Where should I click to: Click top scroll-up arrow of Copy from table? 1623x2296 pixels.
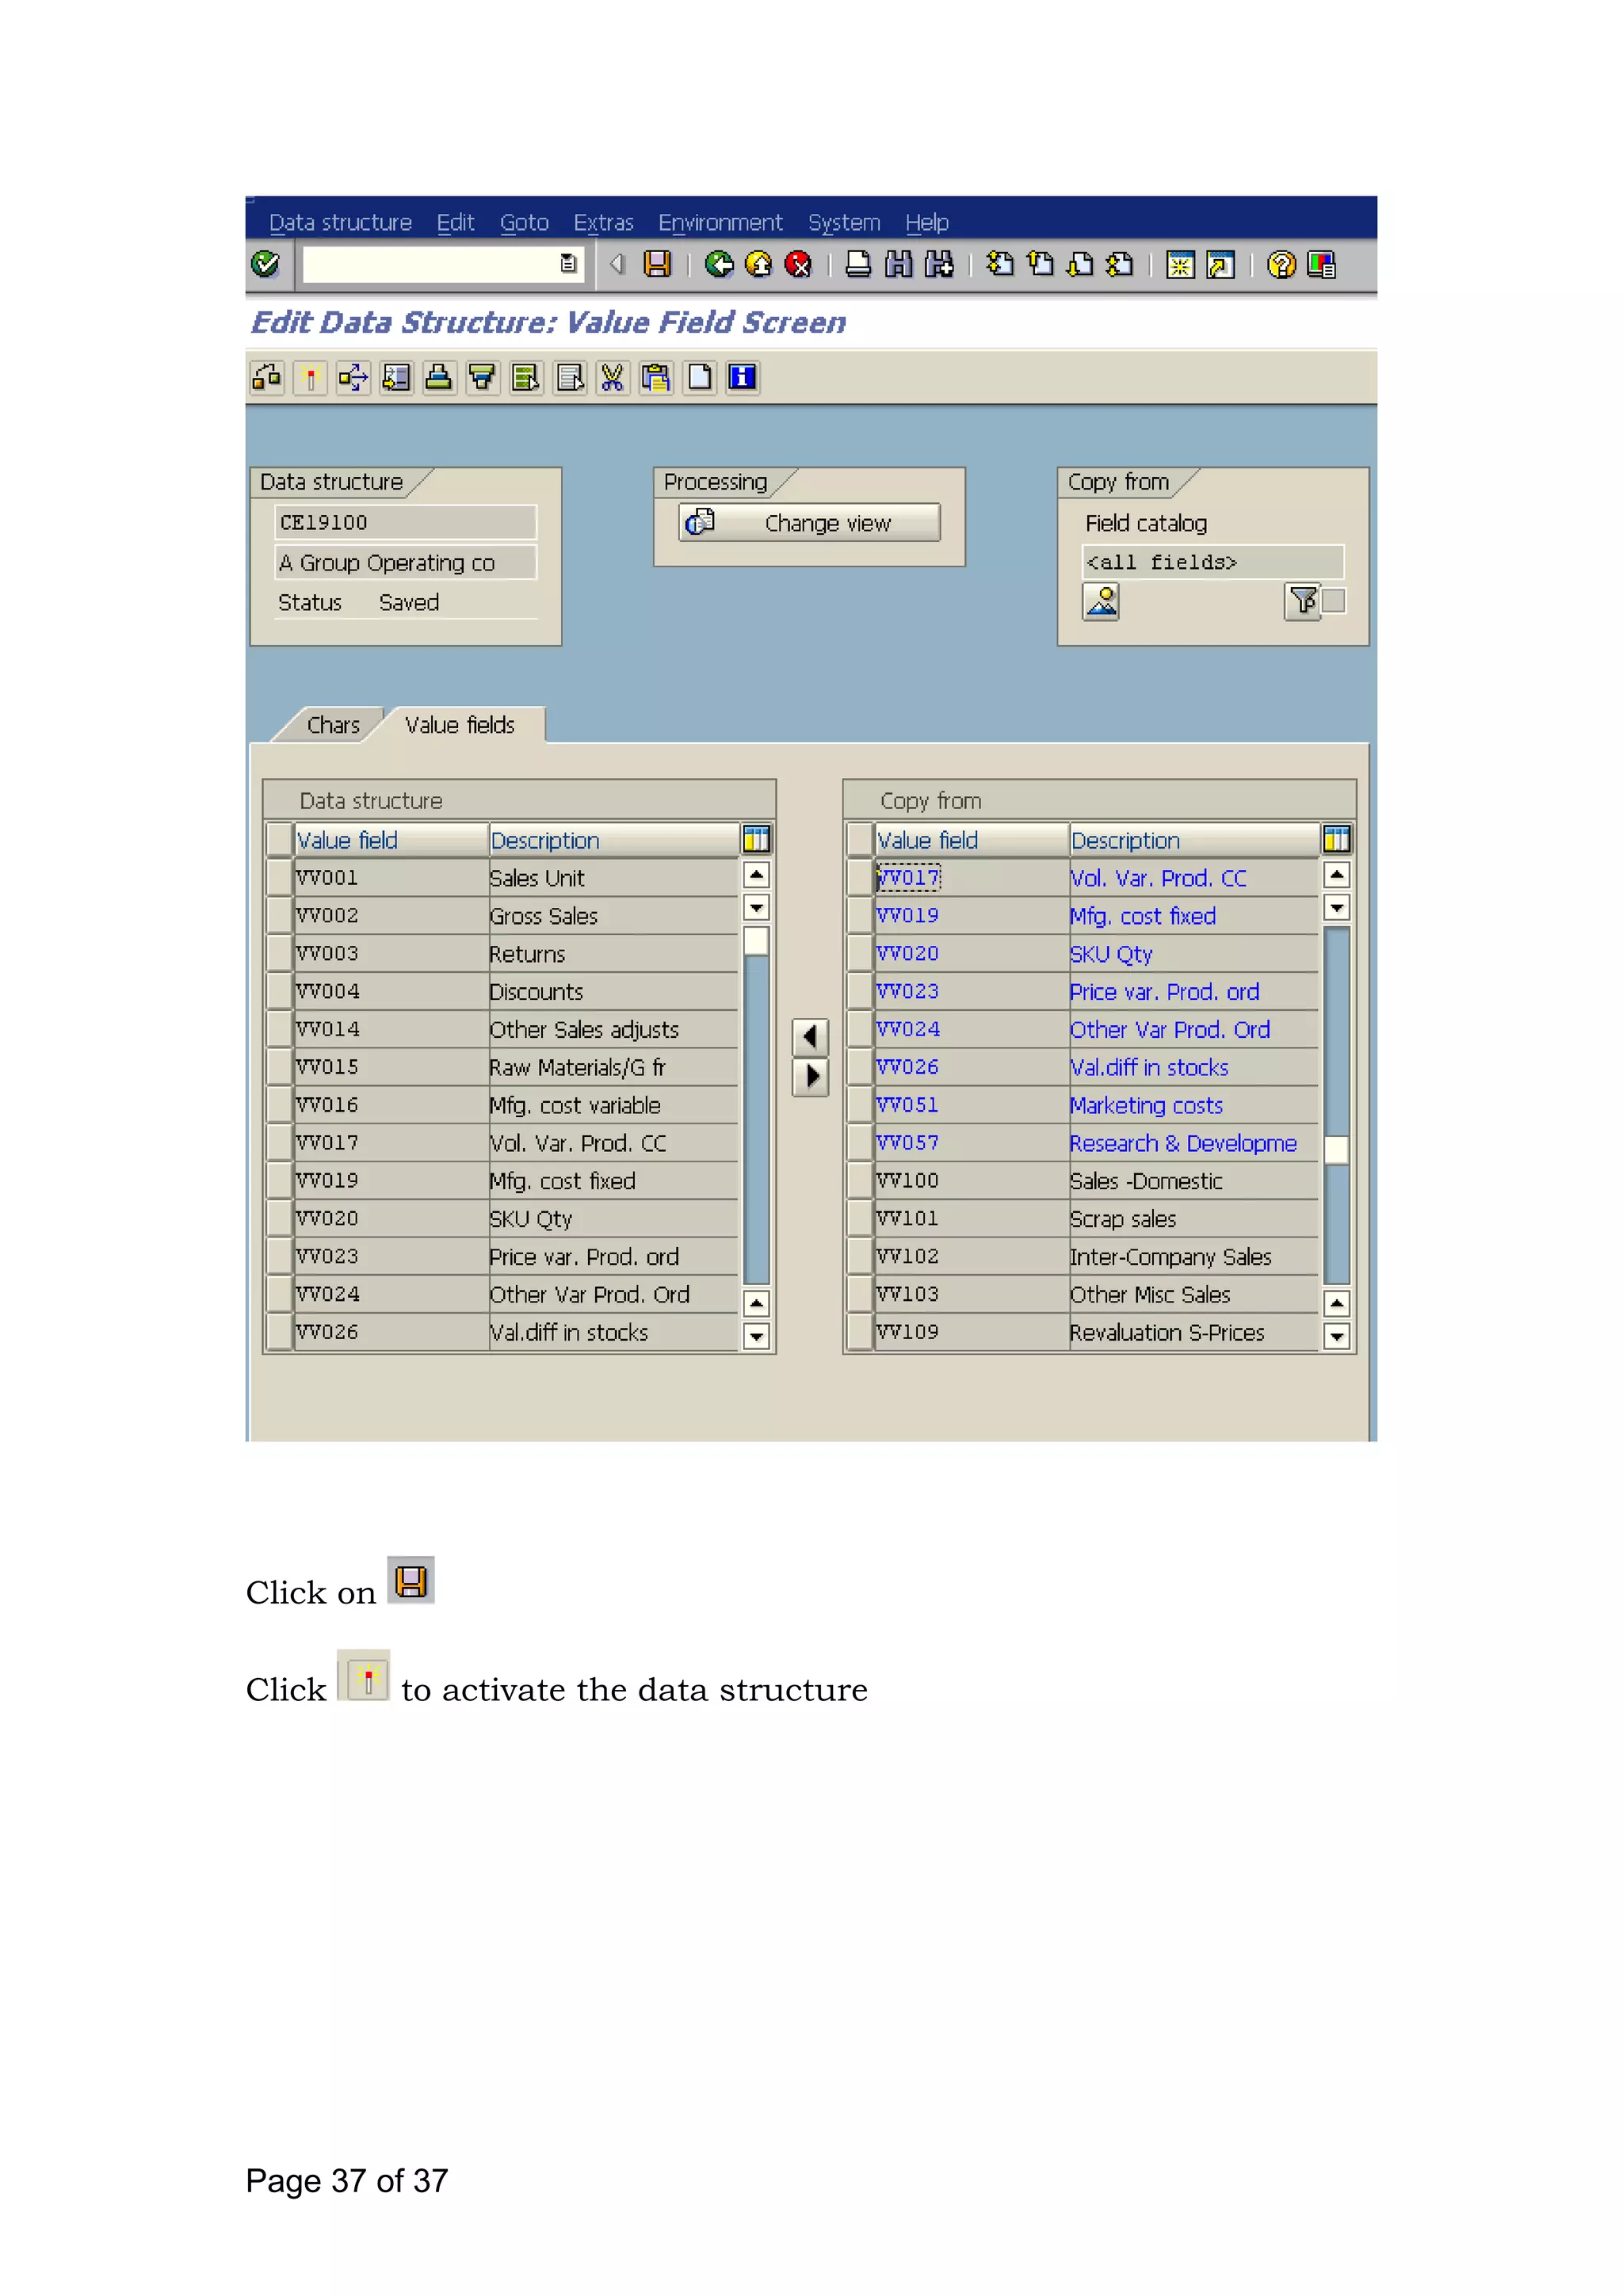click(1337, 875)
